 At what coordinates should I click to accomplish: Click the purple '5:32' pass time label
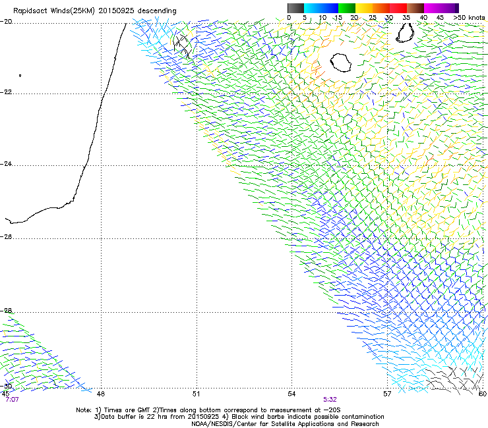pyautogui.click(x=330, y=400)
